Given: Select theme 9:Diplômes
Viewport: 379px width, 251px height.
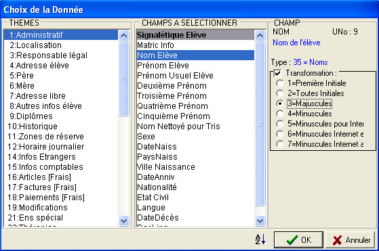Looking at the screenshot, I should tap(60, 116).
